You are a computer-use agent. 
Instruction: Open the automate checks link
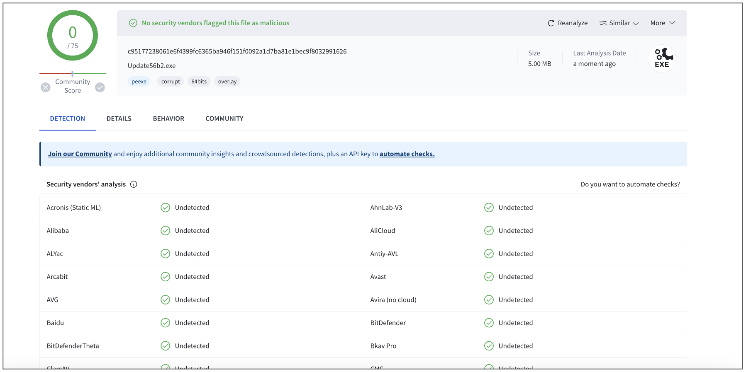[x=407, y=154]
